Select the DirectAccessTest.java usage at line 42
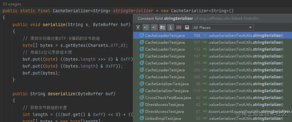Image resolution: width=292 pixels, height=122 pixels. [212, 104]
